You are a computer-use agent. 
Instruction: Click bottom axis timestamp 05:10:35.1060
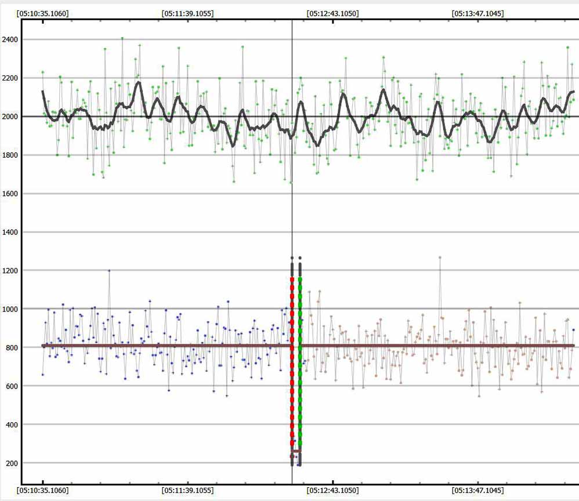pyautogui.click(x=43, y=491)
